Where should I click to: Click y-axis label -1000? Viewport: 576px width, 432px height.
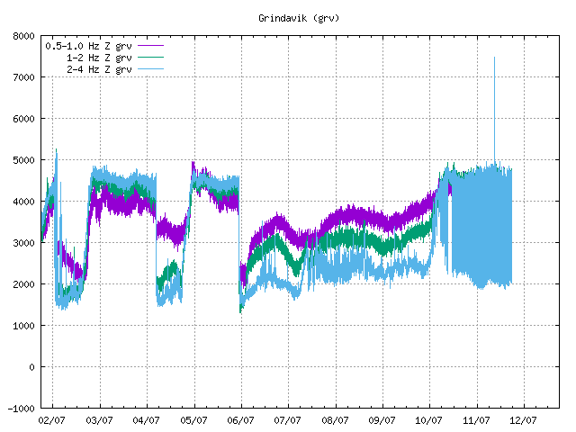click(21, 409)
